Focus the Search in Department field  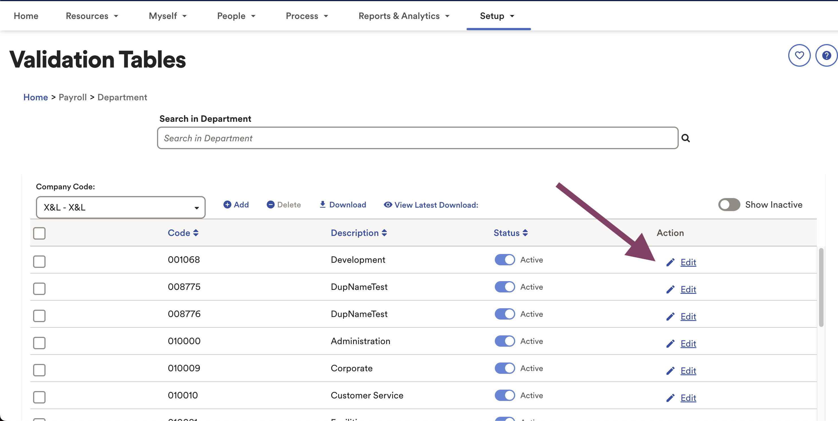418,138
